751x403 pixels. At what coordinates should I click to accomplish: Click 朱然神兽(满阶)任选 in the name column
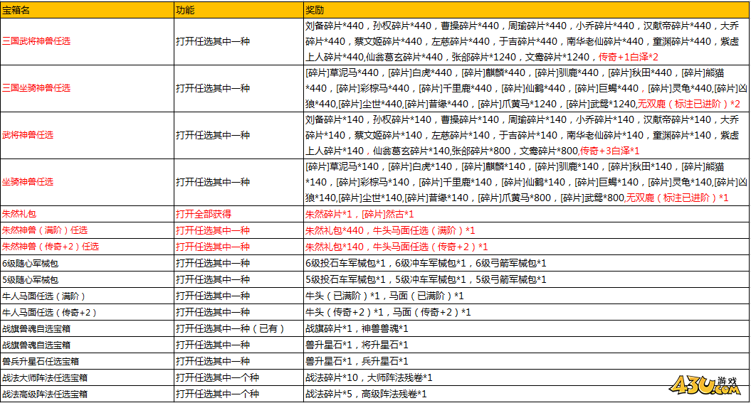pos(45,230)
